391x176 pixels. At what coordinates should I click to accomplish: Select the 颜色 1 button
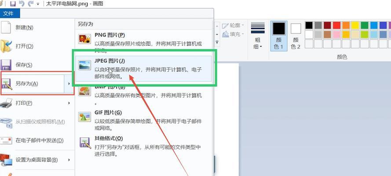pyautogui.click(x=279, y=36)
